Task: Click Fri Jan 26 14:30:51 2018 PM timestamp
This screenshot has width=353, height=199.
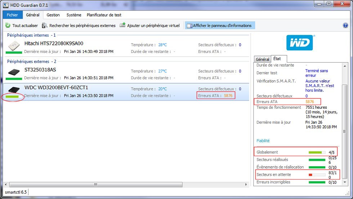Action: (89, 78)
